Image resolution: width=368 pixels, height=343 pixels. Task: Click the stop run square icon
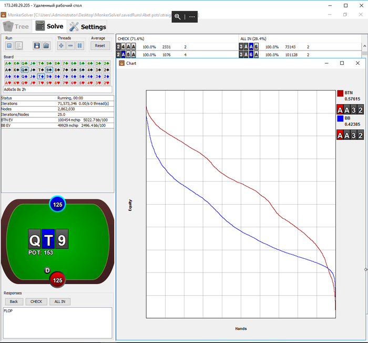[9, 46]
